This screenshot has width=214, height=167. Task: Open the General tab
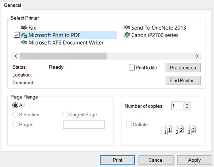pos(12,5)
